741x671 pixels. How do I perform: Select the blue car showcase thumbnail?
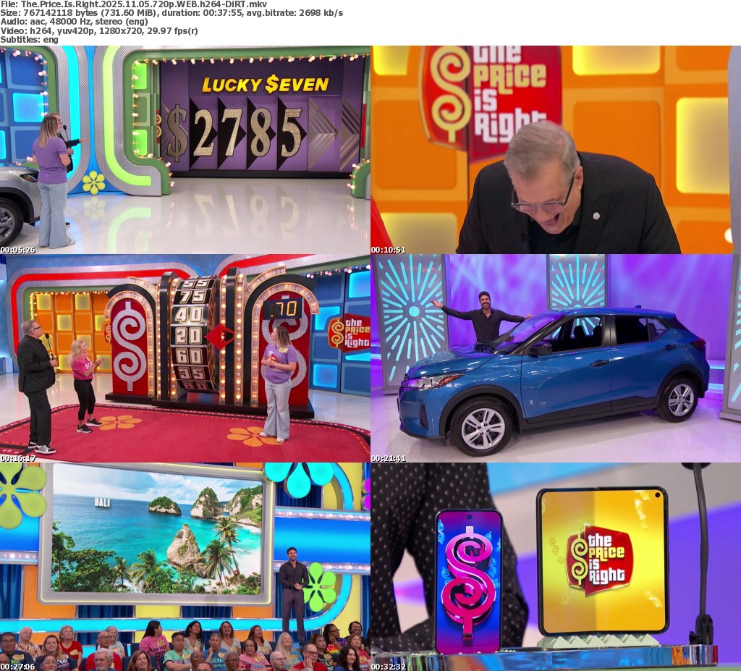click(x=556, y=358)
